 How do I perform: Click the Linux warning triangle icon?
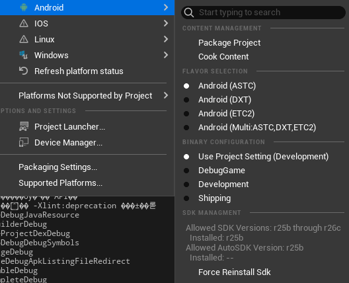(x=24, y=39)
